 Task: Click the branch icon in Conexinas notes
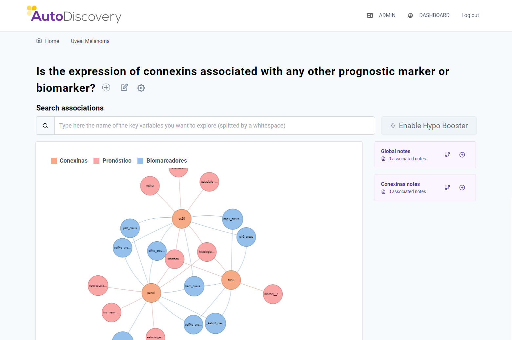pyautogui.click(x=447, y=188)
